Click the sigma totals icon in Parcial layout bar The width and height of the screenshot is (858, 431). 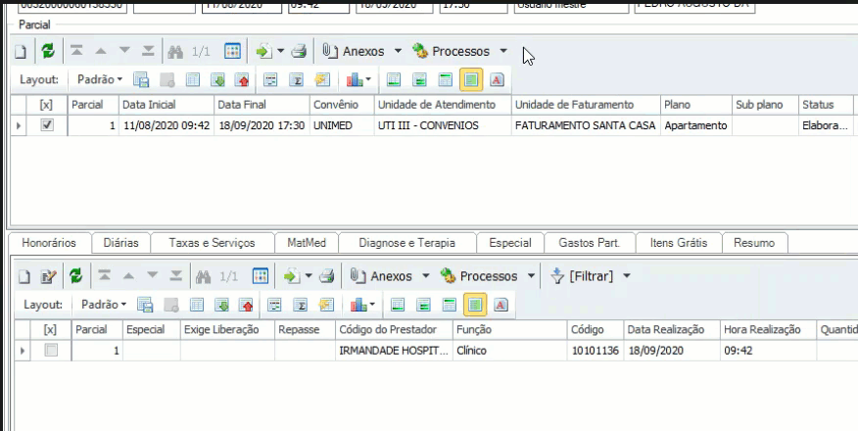coord(296,80)
